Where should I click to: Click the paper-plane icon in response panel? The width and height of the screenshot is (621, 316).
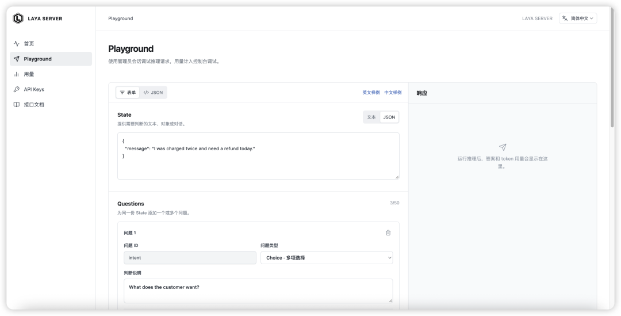503,147
